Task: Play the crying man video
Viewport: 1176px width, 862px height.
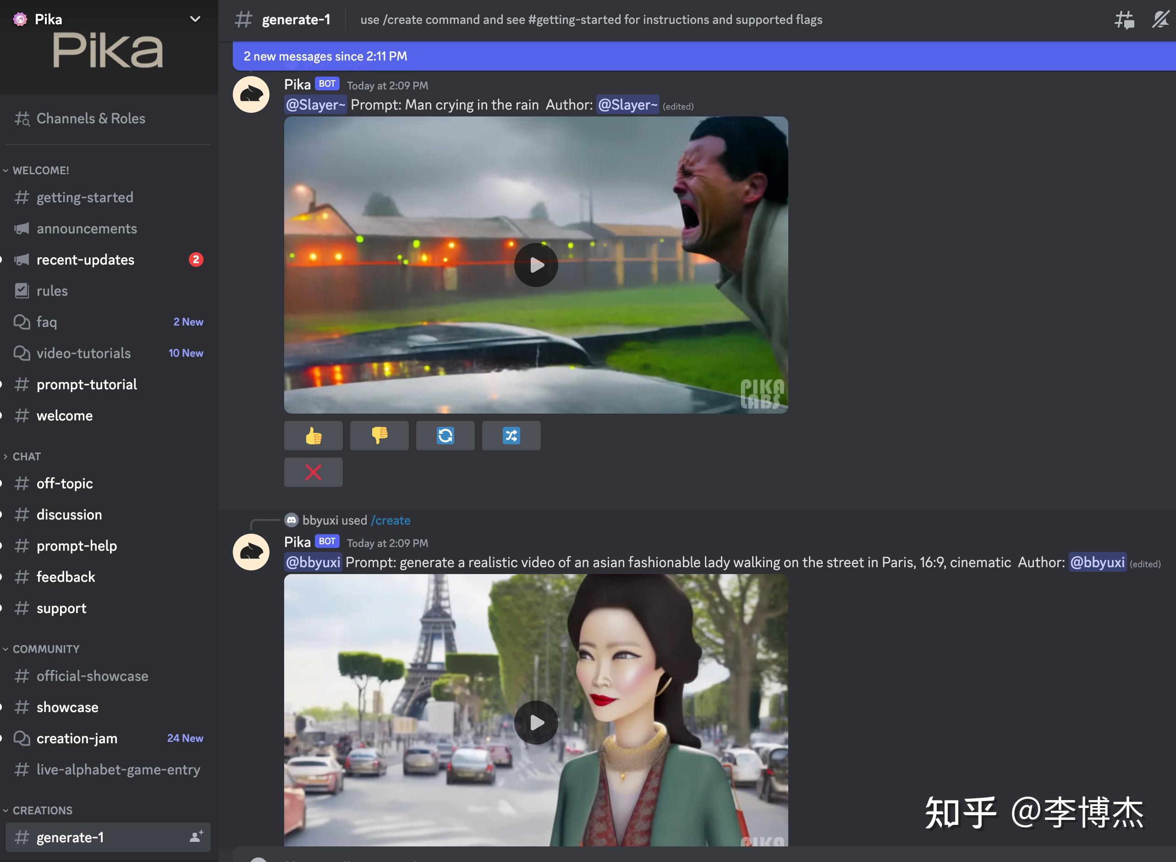Action: pyautogui.click(x=536, y=265)
